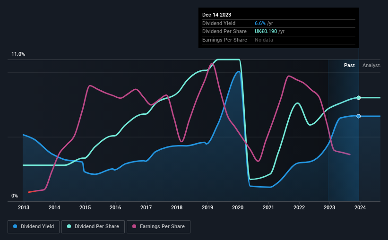Click the 2013 x-axis label
This screenshot has width=388, height=240.
pyautogui.click(x=24, y=207)
